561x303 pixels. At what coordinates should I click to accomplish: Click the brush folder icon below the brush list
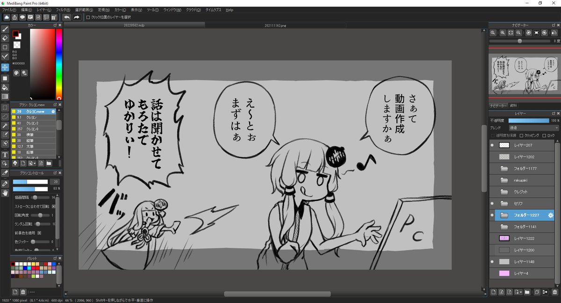tap(49, 164)
